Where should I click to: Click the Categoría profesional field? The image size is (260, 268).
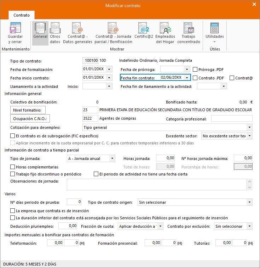pyautogui.click(x=232, y=118)
